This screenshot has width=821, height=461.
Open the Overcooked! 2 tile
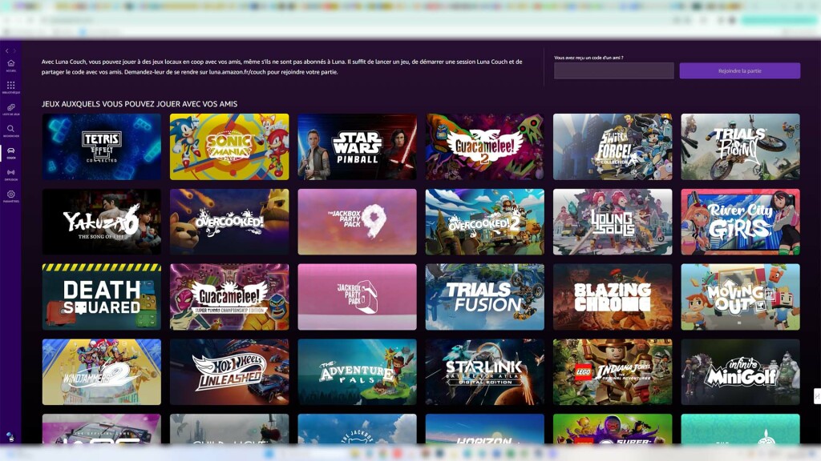[x=485, y=222]
